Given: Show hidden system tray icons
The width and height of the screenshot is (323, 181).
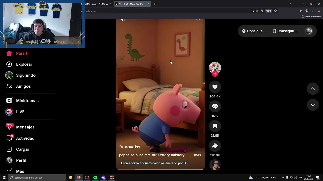Looking at the screenshot, I should point(283,178).
